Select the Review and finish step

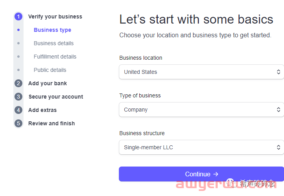[x=51, y=123]
